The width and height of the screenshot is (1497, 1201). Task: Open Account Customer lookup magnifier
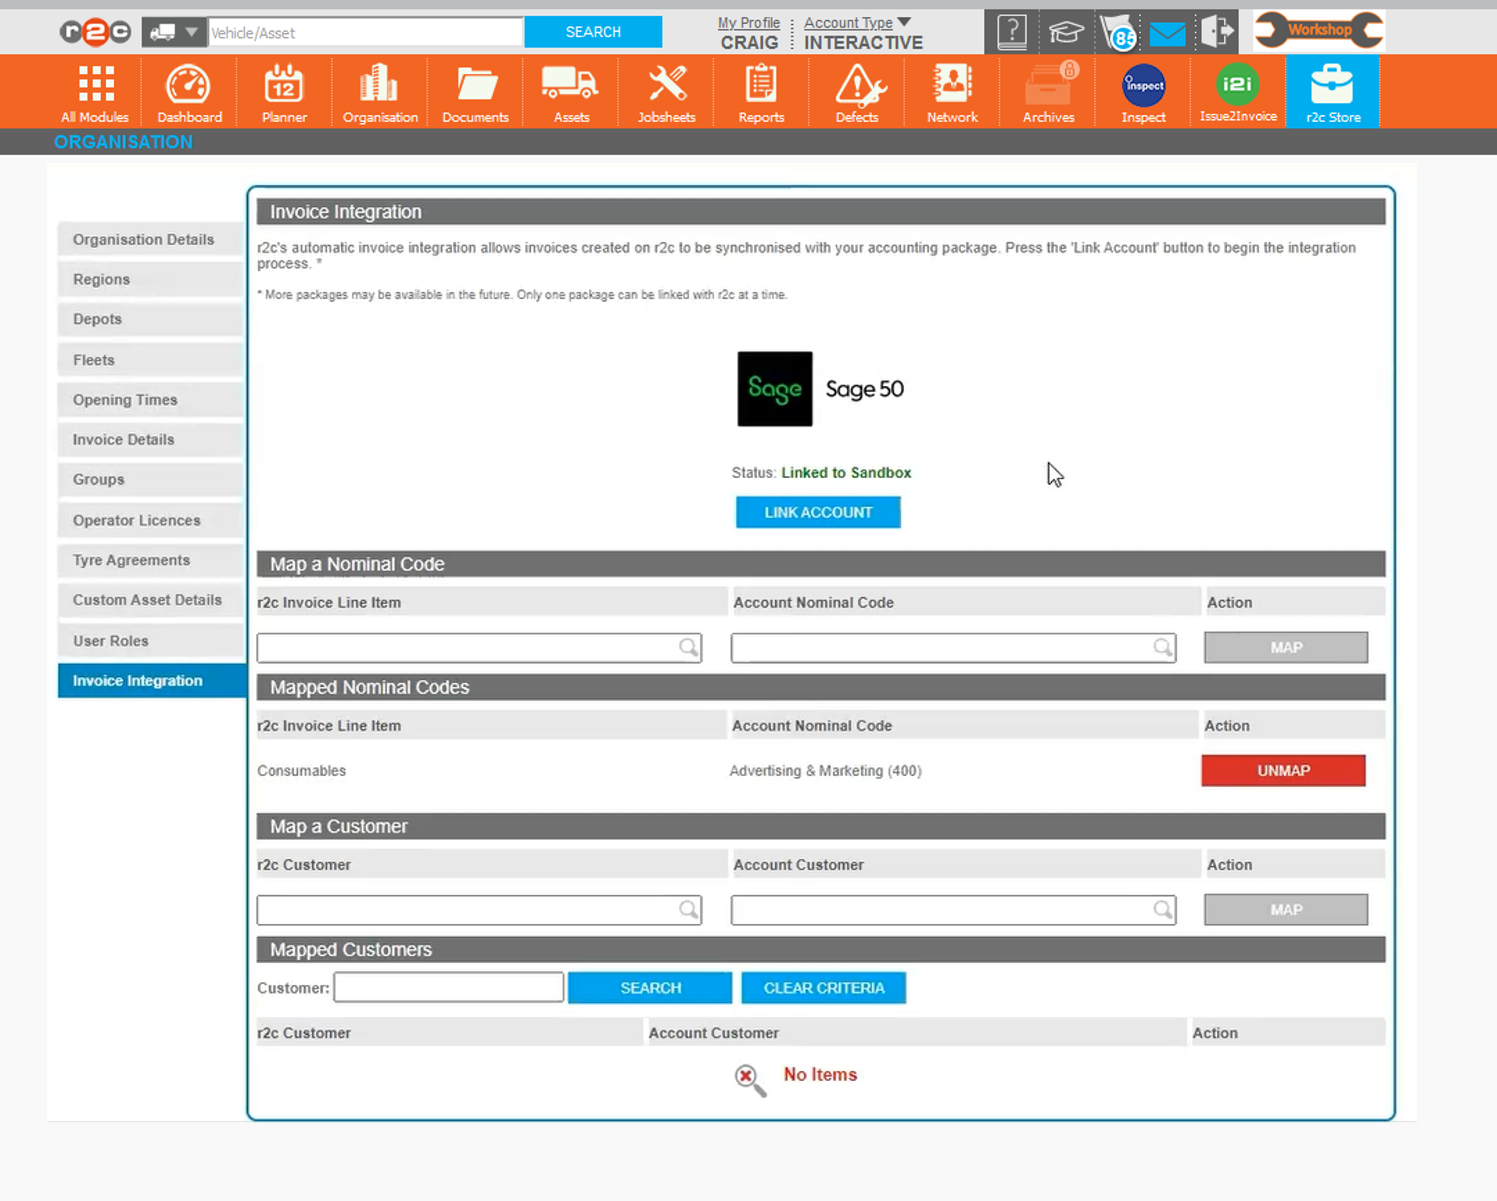coord(1163,910)
